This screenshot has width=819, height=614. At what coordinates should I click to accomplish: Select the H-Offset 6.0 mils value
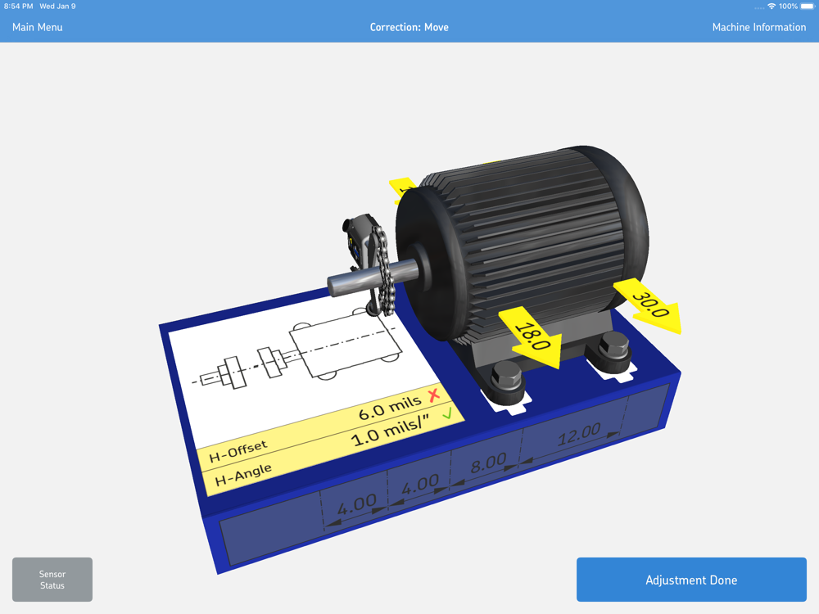point(390,408)
